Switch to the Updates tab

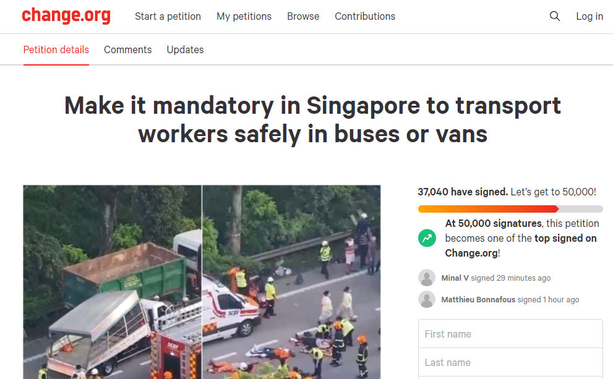tap(186, 50)
